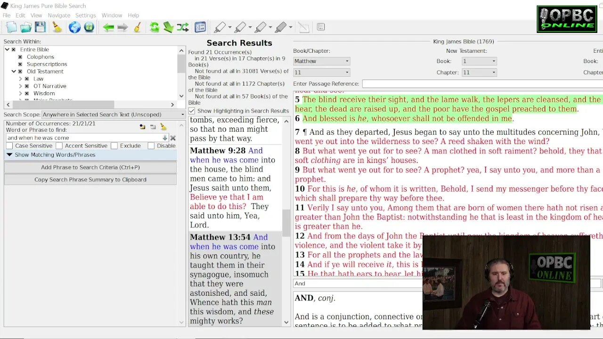Click Add Phrase to Search Criteria button
603x339 pixels.
point(90,167)
